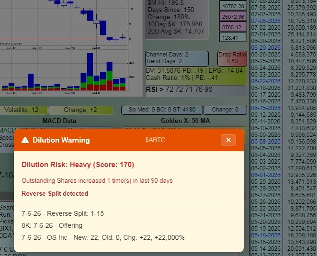The width and height of the screenshot is (317, 256).
Task: Click the volume value 17,890,612
Action: [x=301, y=168]
